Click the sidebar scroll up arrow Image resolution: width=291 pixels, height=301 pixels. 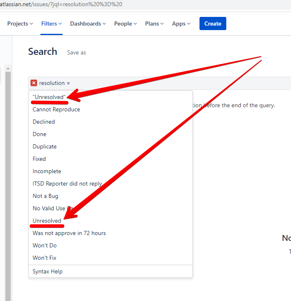point(8,68)
